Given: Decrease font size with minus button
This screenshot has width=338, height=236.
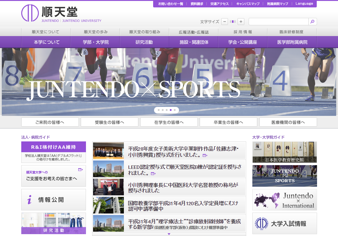Looking at the screenshot, I should pyautogui.click(x=225, y=22).
